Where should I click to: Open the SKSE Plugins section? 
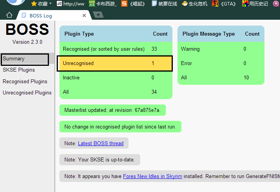pyautogui.click(x=19, y=70)
